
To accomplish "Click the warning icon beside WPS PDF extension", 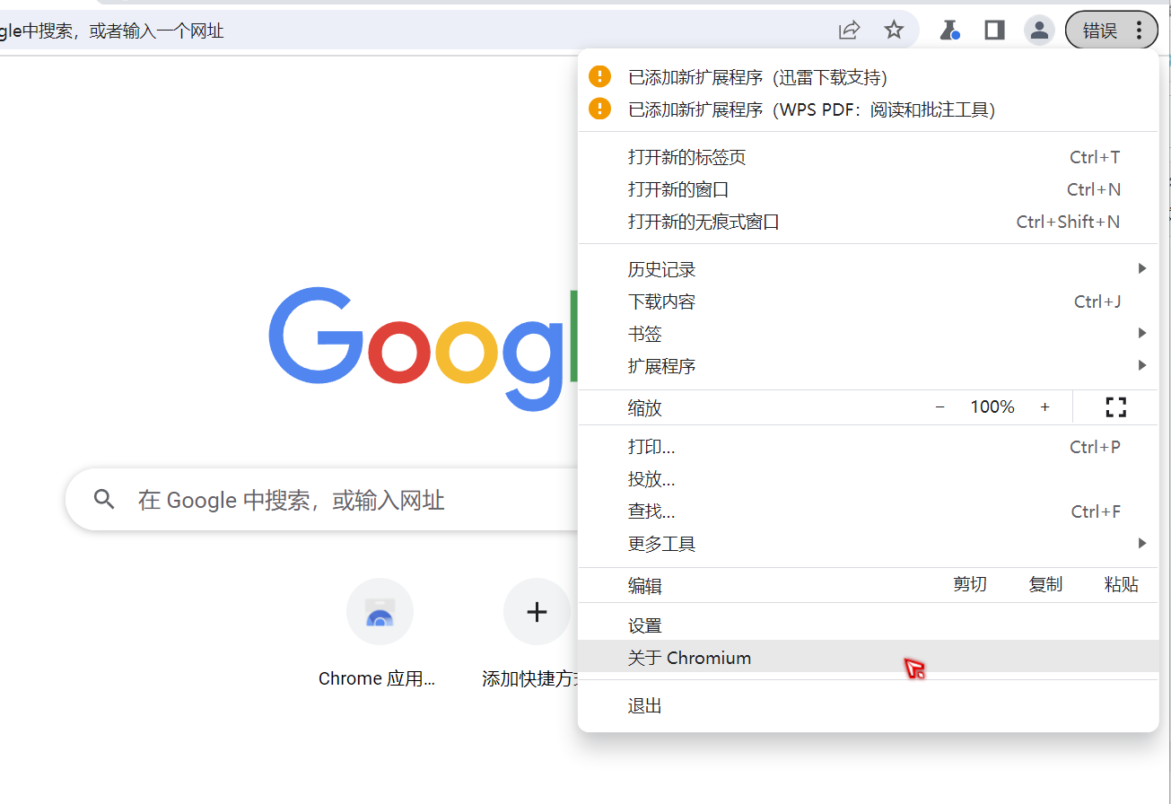I will tap(599, 109).
